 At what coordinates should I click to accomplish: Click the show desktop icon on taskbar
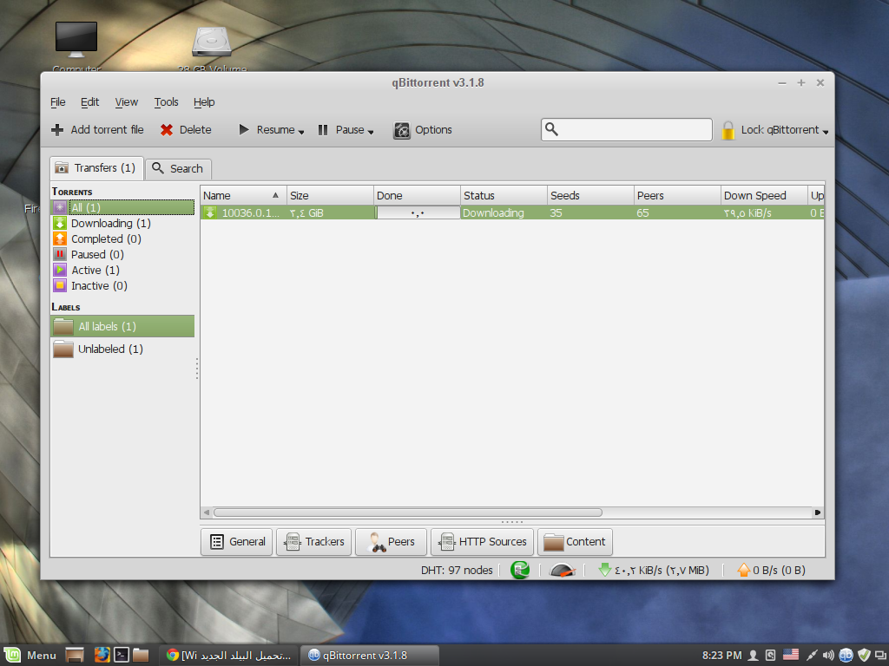(x=75, y=656)
